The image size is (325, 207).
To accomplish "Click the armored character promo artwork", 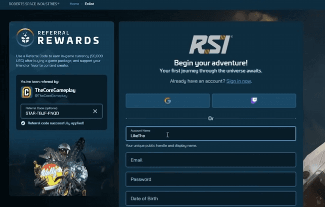I will pyautogui.click(x=61, y=167).
